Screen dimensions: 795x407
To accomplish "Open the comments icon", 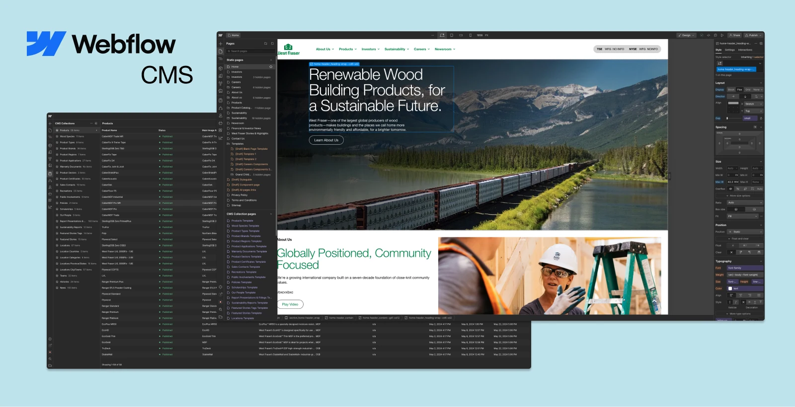I will (x=715, y=35).
